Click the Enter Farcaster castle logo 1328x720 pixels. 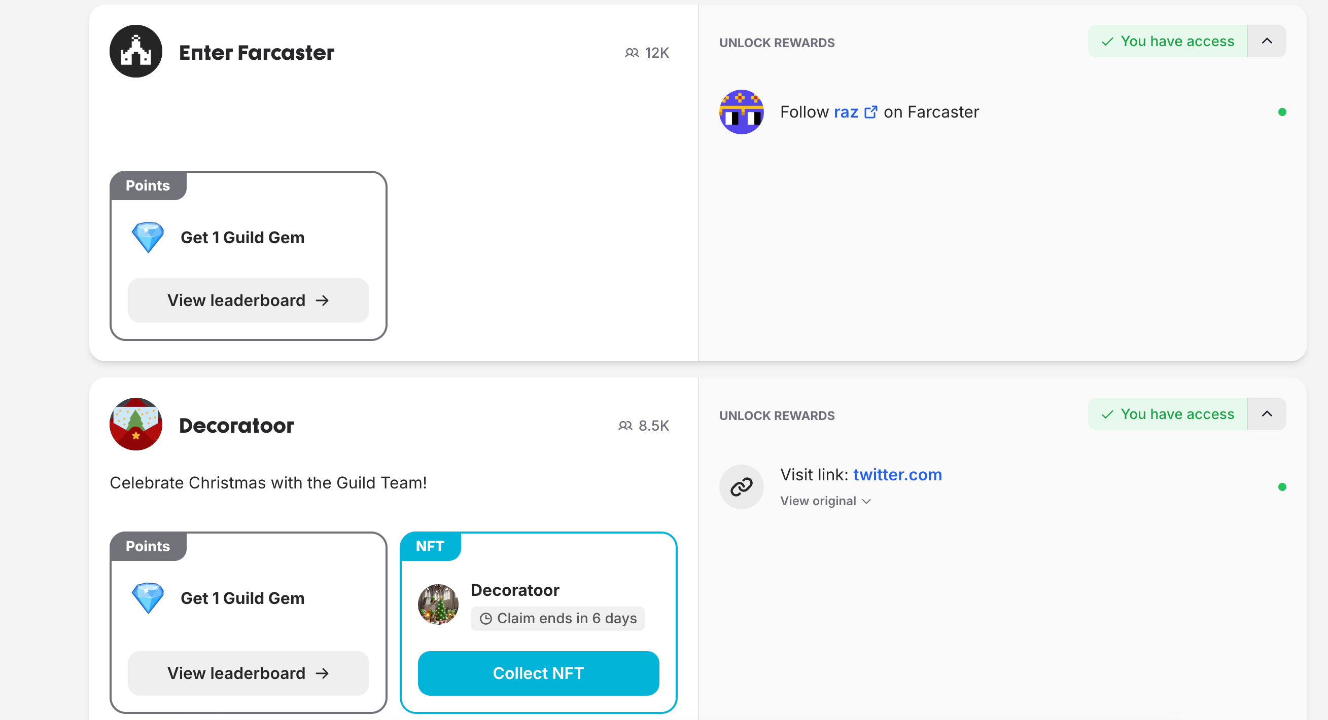pos(135,52)
